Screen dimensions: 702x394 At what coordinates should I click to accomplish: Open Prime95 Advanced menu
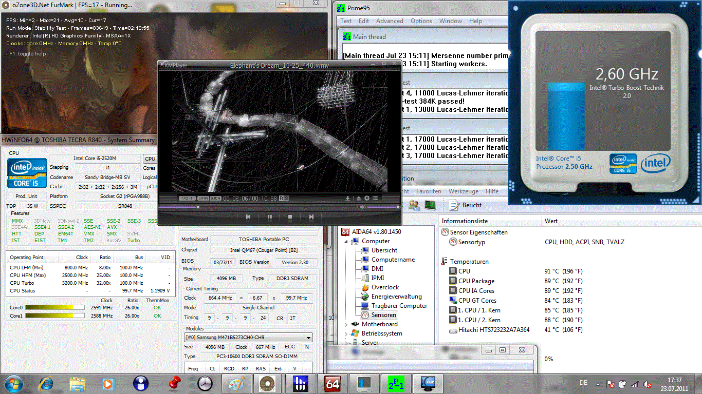click(x=390, y=21)
